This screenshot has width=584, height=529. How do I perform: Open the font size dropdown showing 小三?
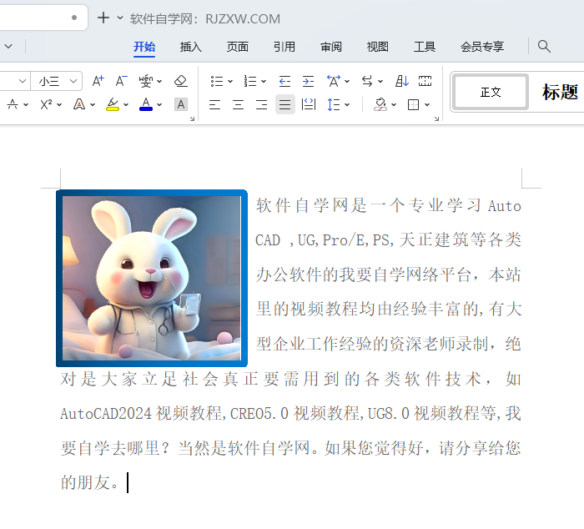(x=57, y=81)
